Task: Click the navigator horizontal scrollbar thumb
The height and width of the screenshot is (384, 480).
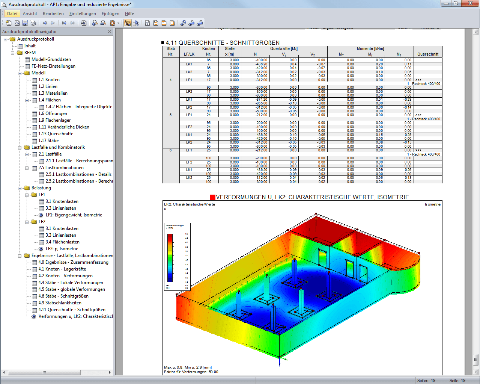Action: 44,372
